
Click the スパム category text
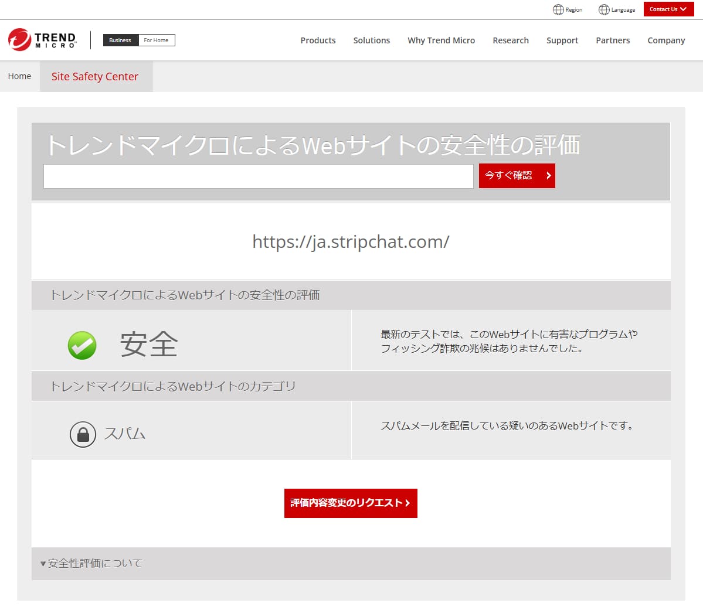(125, 434)
